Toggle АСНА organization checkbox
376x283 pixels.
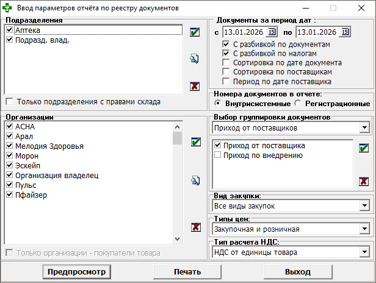pos(9,126)
